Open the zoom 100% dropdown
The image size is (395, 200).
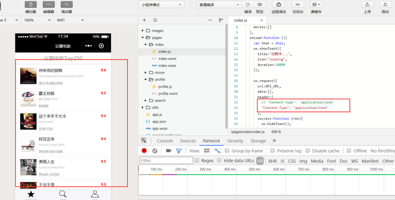[x=37, y=20]
